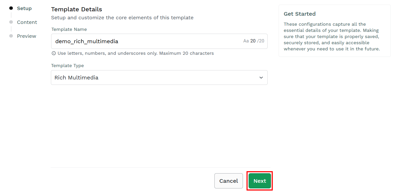Image resolution: width=400 pixels, height=191 pixels.
Task: Go to the Content step
Action: point(27,22)
